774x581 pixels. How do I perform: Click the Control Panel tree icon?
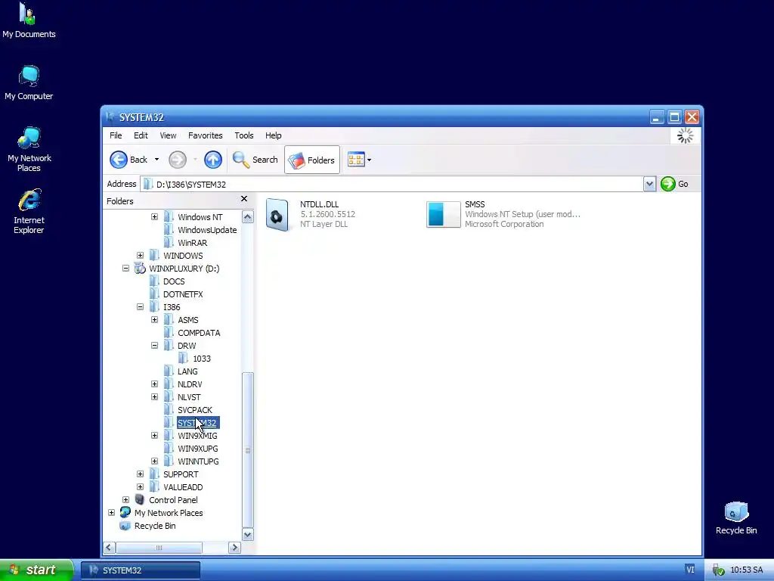point(140,499)
